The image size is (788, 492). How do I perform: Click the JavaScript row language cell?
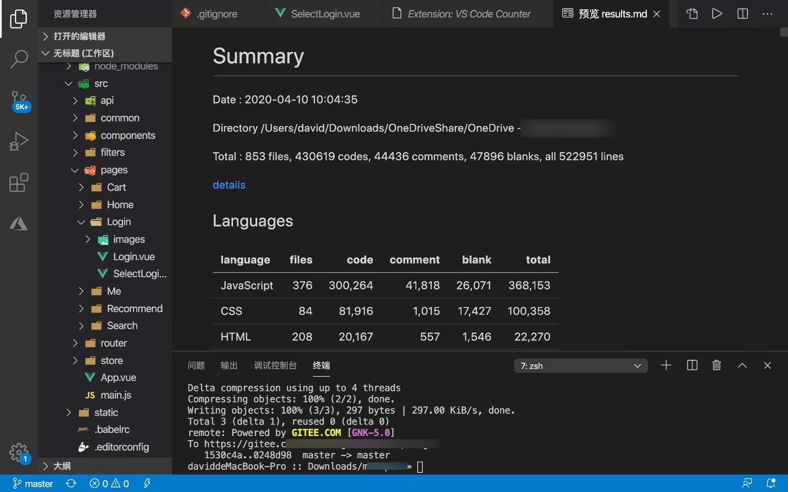[x=247, y=286]
